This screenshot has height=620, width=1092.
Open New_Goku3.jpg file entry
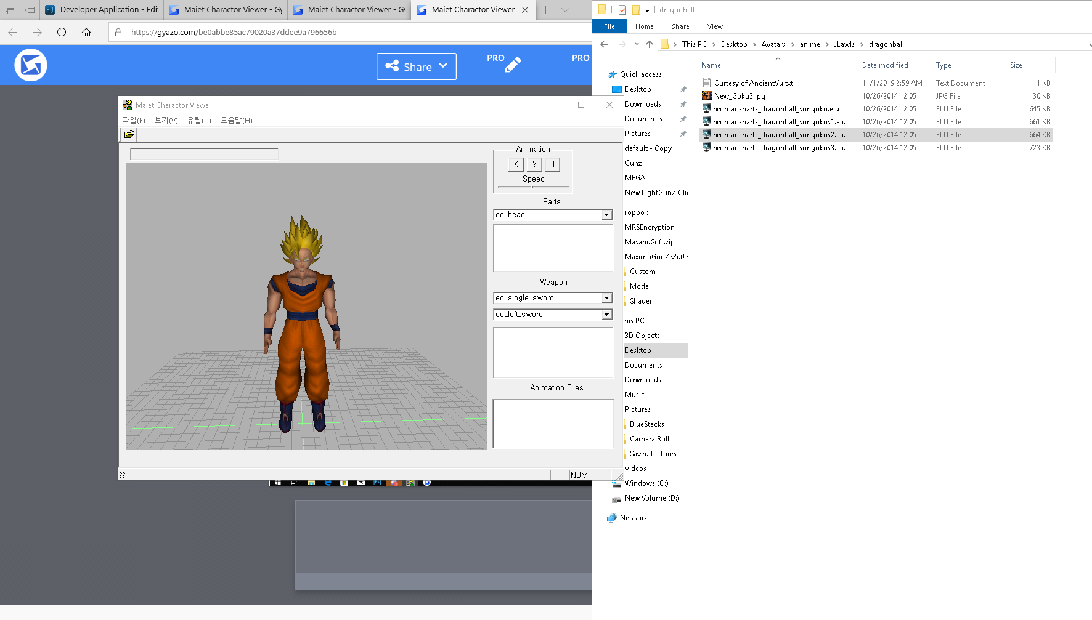tap(740, 96)
